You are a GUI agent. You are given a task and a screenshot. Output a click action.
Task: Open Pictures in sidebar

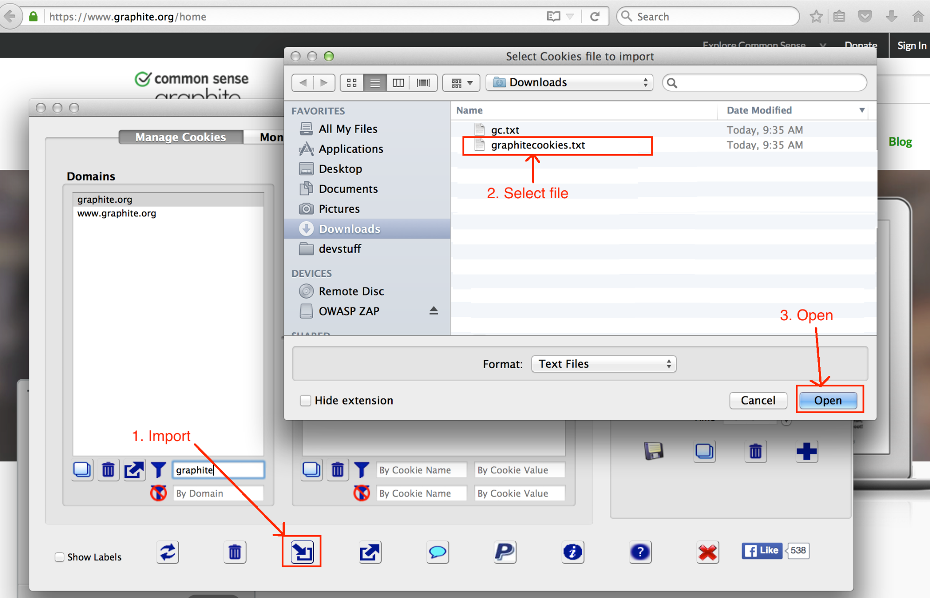339,209
